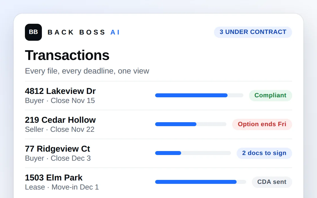Click the 'CDA sent' status badge
The image size is (317, 198).
272,182
